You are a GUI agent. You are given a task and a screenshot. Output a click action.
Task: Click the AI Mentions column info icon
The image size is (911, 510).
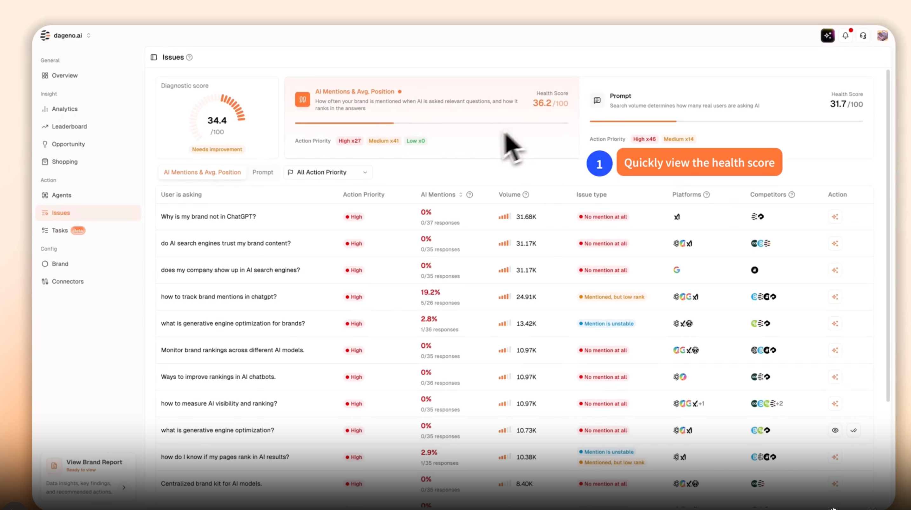pyautogui.click(x=469, y=195)
